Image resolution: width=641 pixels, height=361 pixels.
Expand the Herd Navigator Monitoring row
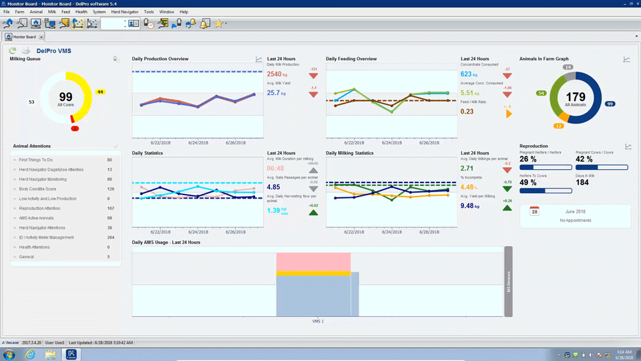pyautogui.click(x=15, y=179)
